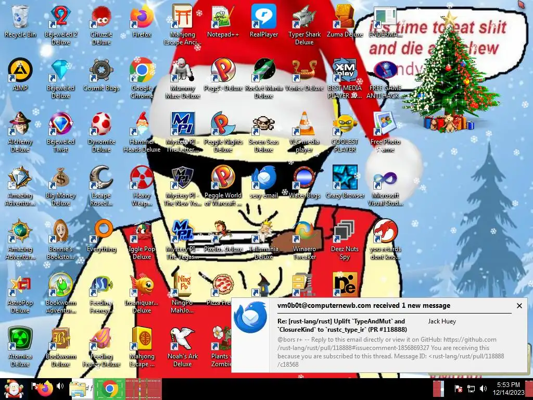Click sender name Jack Huey in notification
The height and width of the screenshot is (400, 533).
[442, 321]
